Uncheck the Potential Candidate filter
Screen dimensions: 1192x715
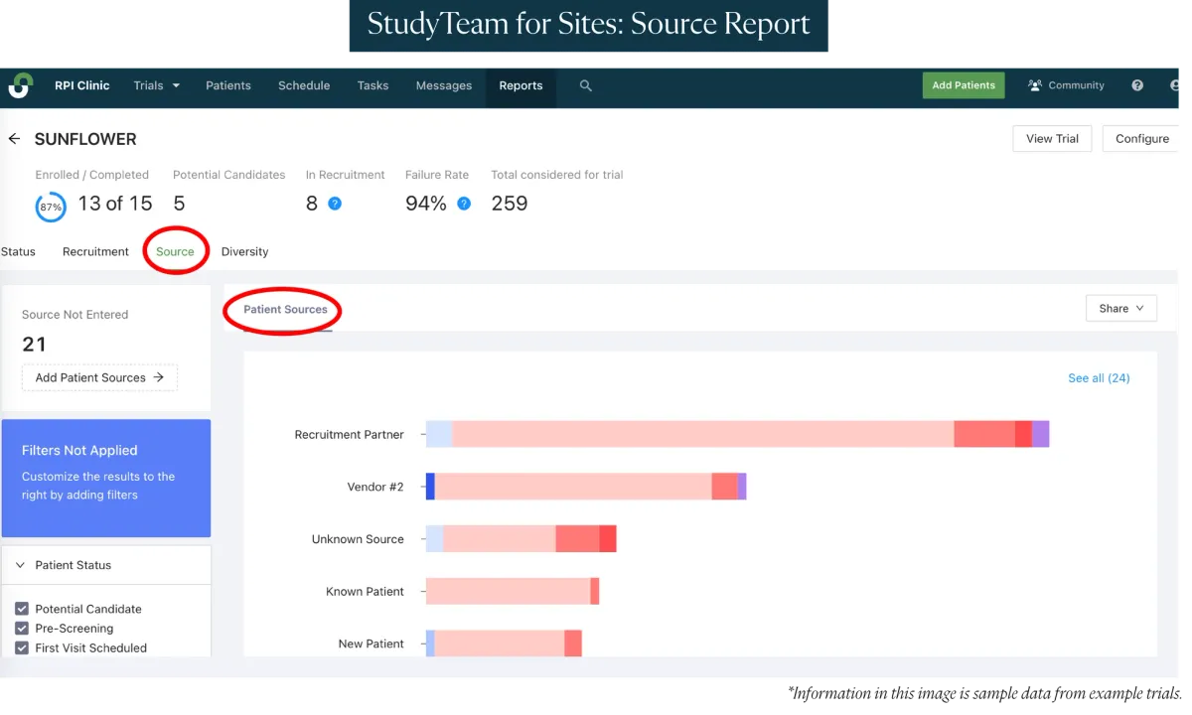click(x=24, y=609)
